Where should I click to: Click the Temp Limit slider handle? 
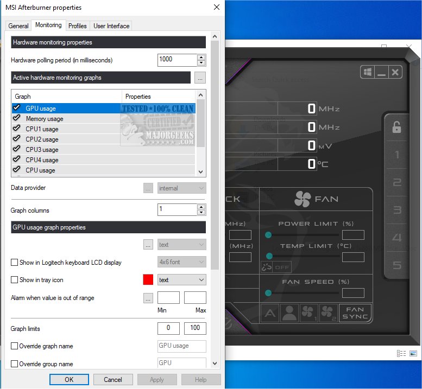[269, 256]
